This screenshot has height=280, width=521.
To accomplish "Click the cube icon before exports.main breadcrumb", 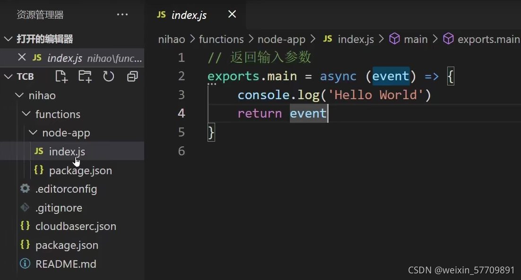I will click(448, 39).
